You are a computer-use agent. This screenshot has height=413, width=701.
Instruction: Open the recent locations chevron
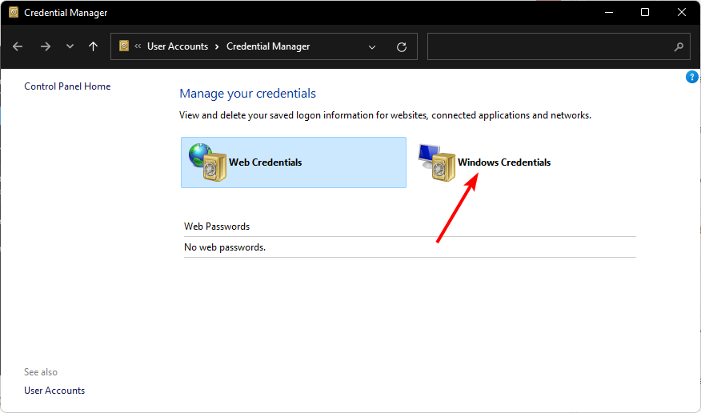70,46
